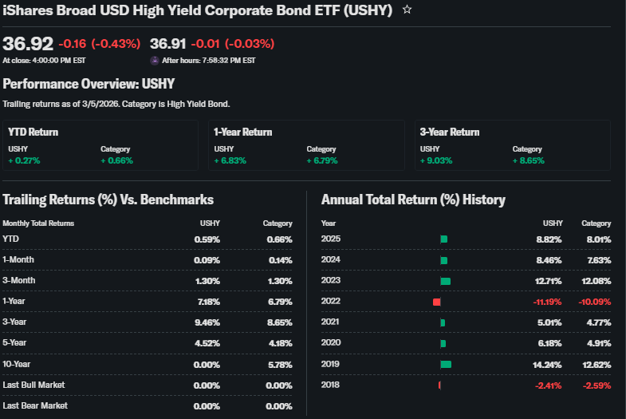
Task: Click the green 2025 return bar
Action: 443,239
